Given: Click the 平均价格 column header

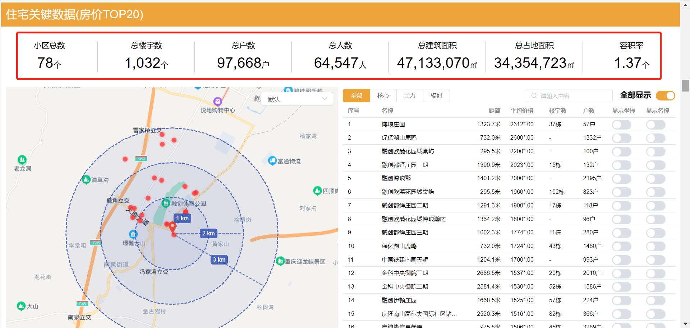Looking at the screenshot, I should [522, 111].
